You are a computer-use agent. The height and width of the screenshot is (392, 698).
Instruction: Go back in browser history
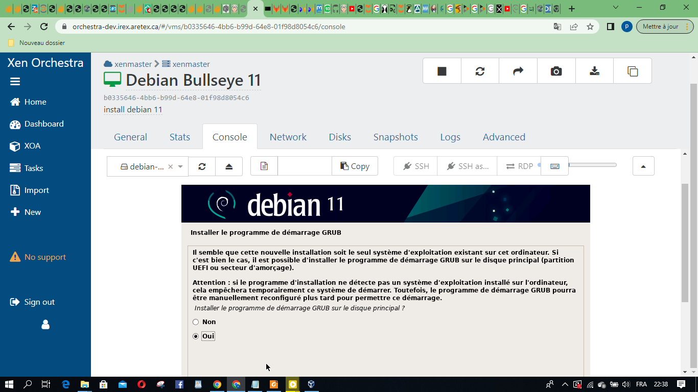coord(11,27)
